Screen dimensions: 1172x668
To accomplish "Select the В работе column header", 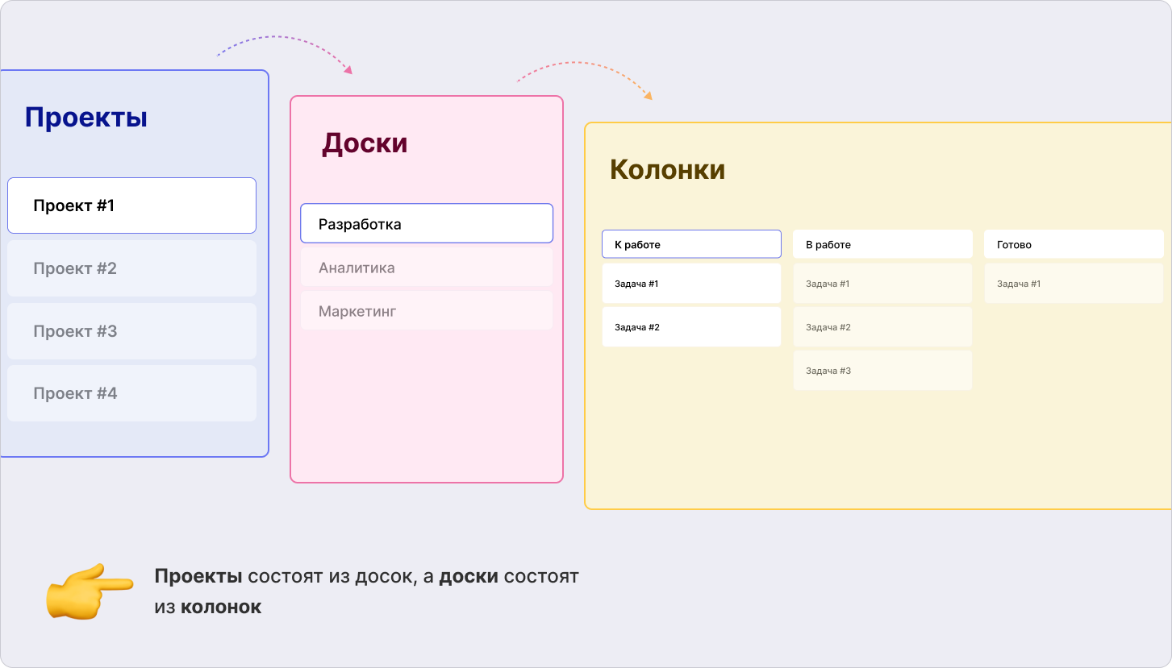I will pyautogui.click(x=882, y=244).
